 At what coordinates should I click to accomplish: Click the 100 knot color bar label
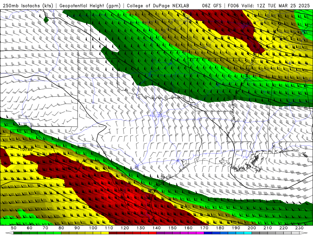tap(93, 228)
